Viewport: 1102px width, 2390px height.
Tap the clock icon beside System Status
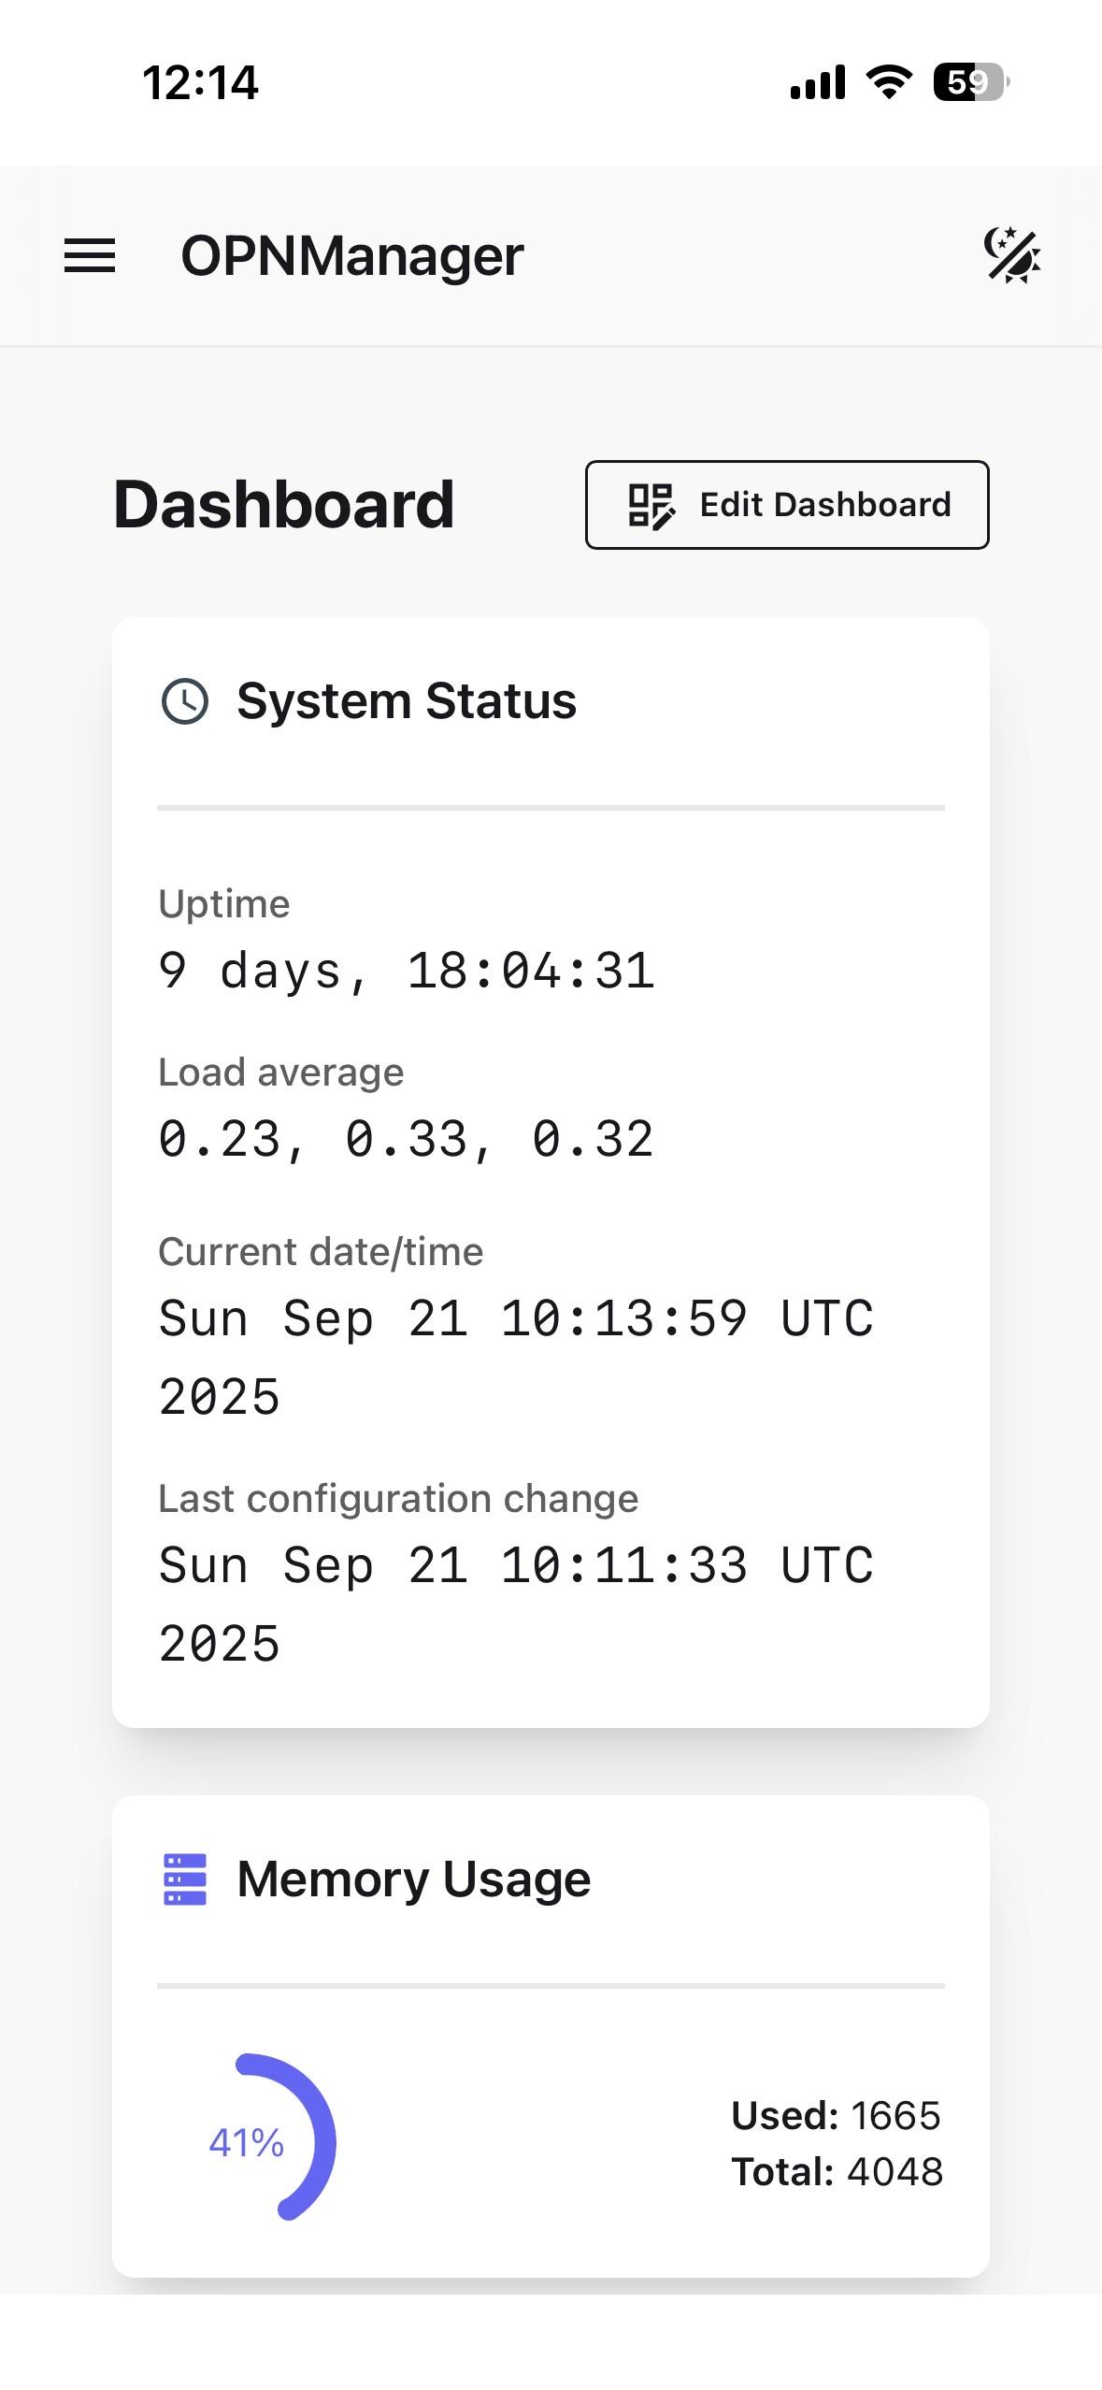[x=185, y=701]
